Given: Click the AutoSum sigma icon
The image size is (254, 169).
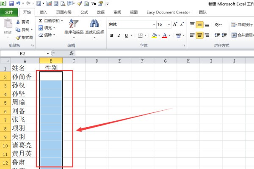Looking at the screenshot, I should pyautogui.click(x=40, y=20).
